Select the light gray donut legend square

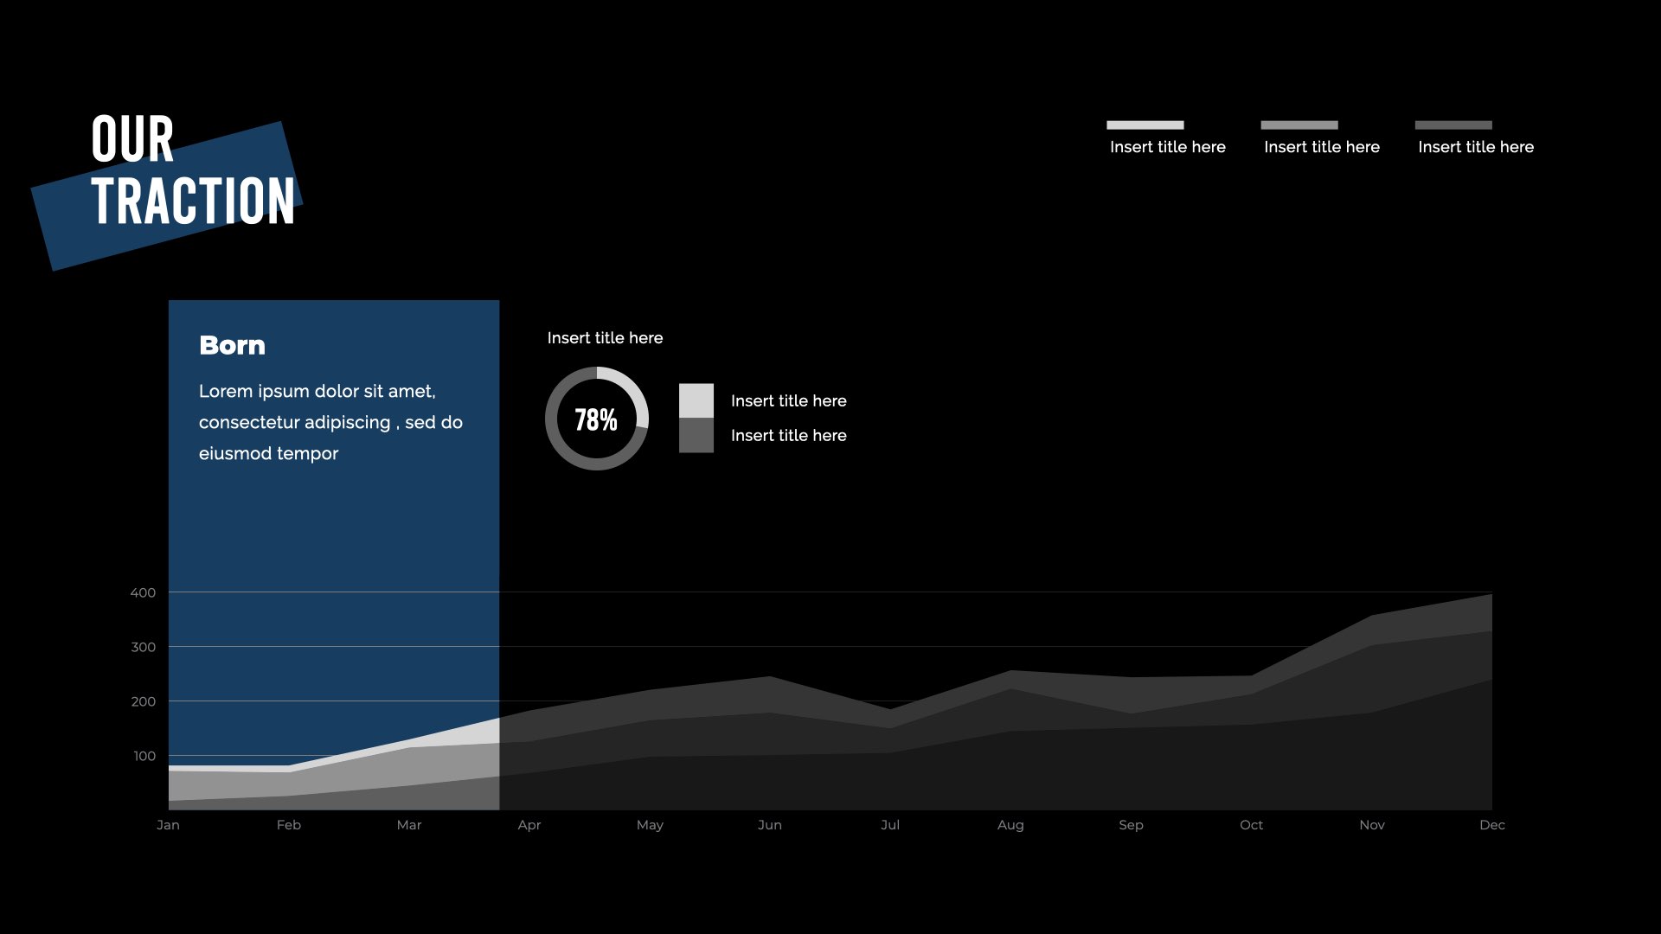[x=696, y=400]
